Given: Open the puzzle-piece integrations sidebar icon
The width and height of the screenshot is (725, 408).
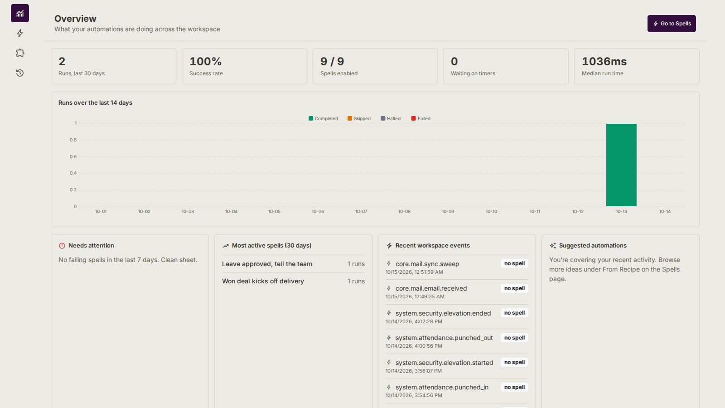Looking at the screenshot, I should (x=20, y=53).
